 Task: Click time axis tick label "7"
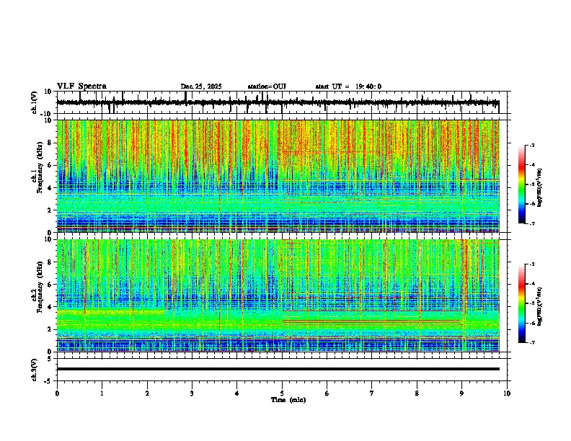(x=372, y=393)
